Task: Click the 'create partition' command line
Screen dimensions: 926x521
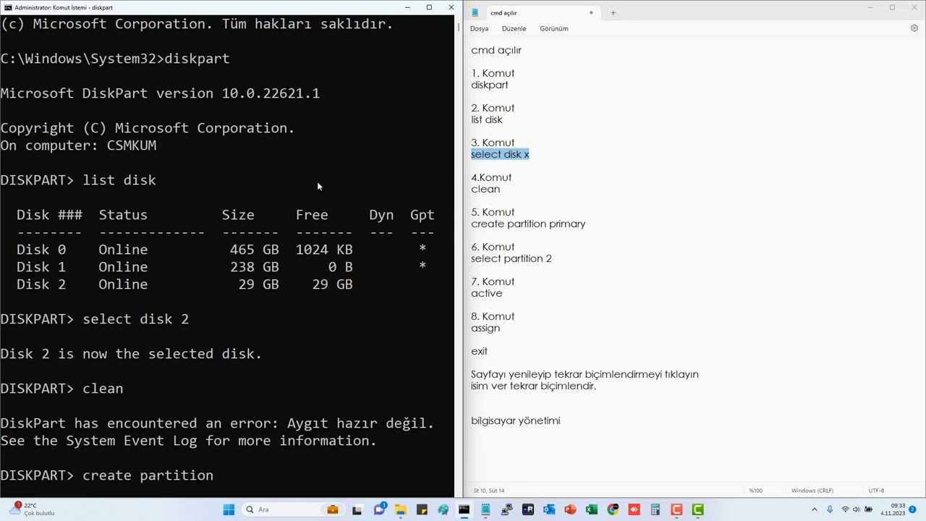Action: 107,475
